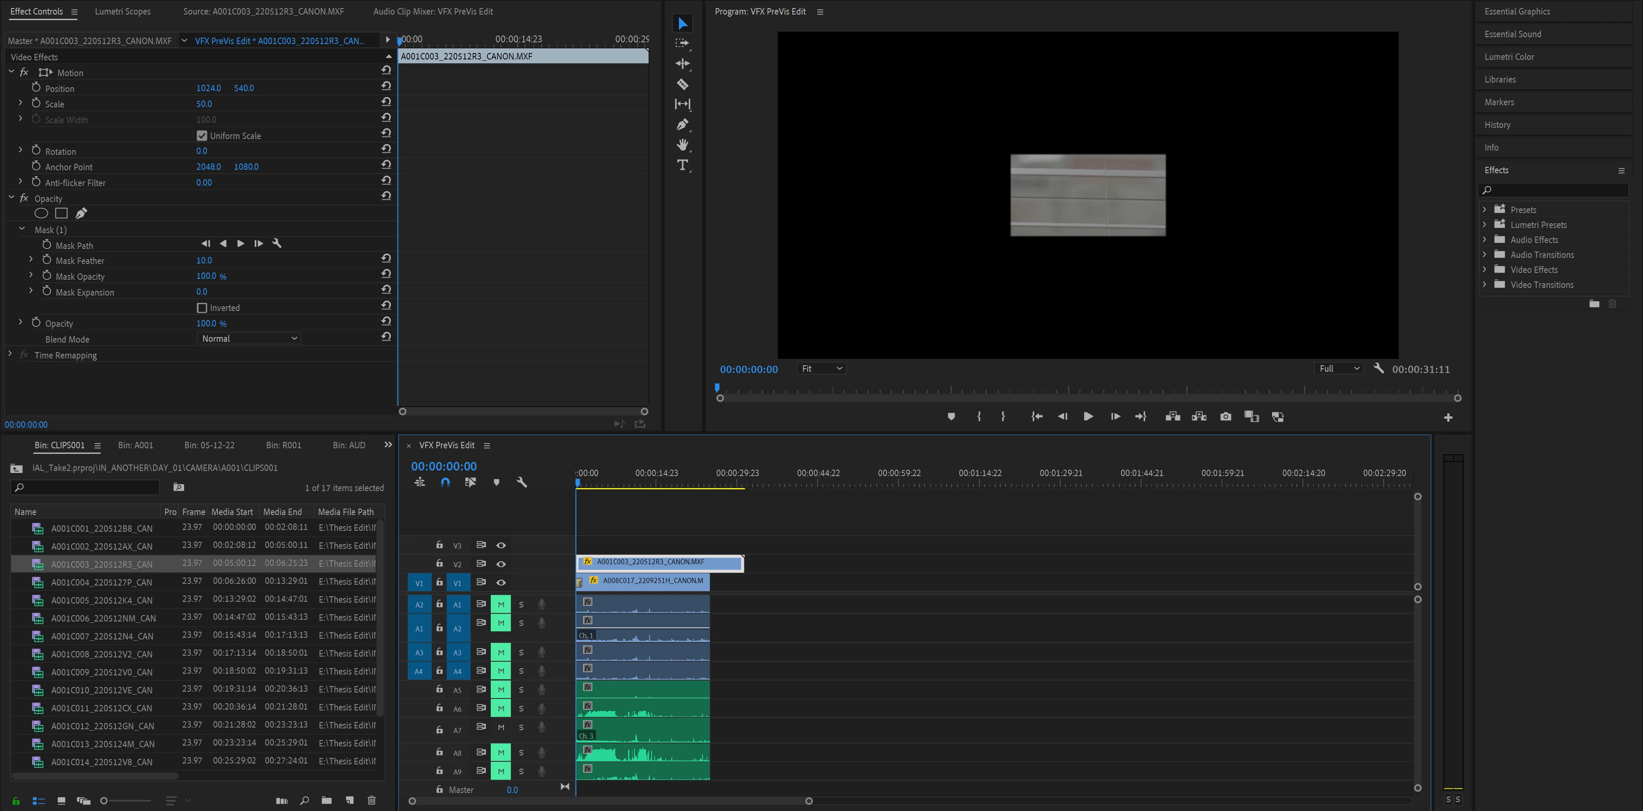Screen dimensions: 1643x811
Task: Choose the Ripple Edit tool
Action: (x=682, y=64)
